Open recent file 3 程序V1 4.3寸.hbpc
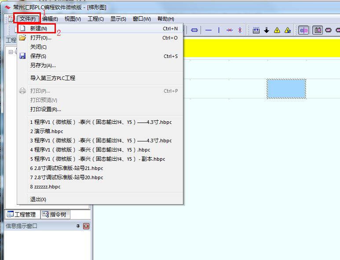Image resolution: width=340 pixels, height=260 pixels. [100, 141]
